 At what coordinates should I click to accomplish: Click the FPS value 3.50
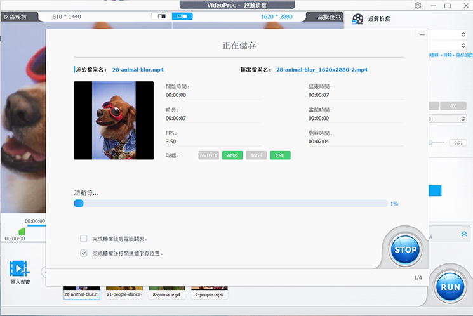coord(171,142)
